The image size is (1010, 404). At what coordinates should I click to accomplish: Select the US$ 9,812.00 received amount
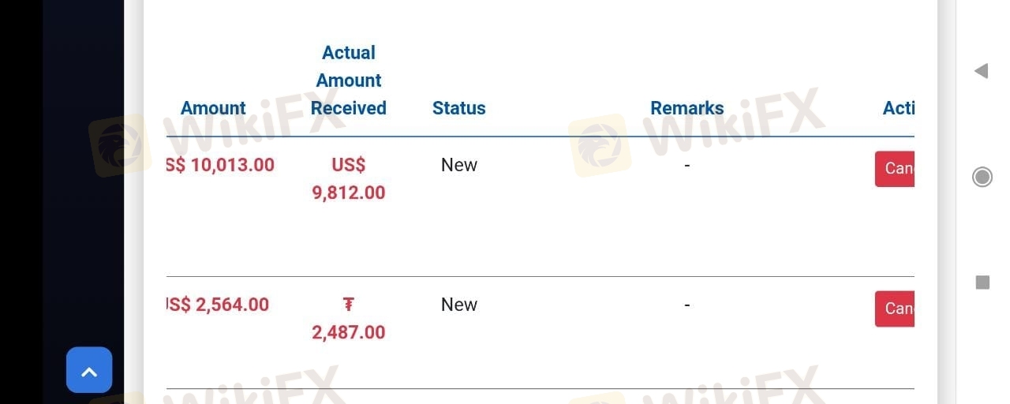point(349,178)
